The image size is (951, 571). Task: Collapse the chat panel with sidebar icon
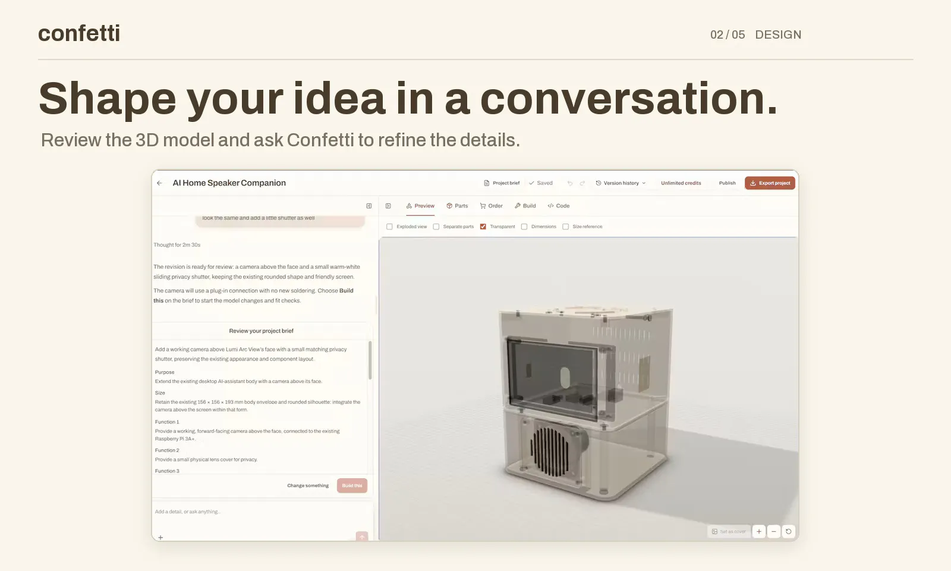pos(369,206)
